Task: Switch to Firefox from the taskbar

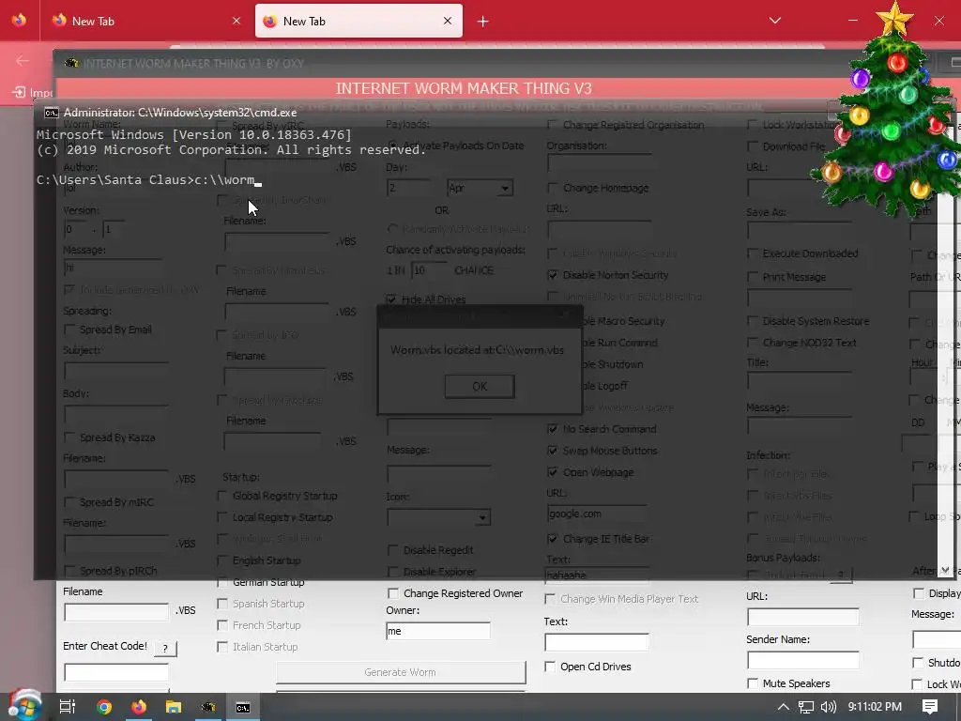Action: click(139, 707)
